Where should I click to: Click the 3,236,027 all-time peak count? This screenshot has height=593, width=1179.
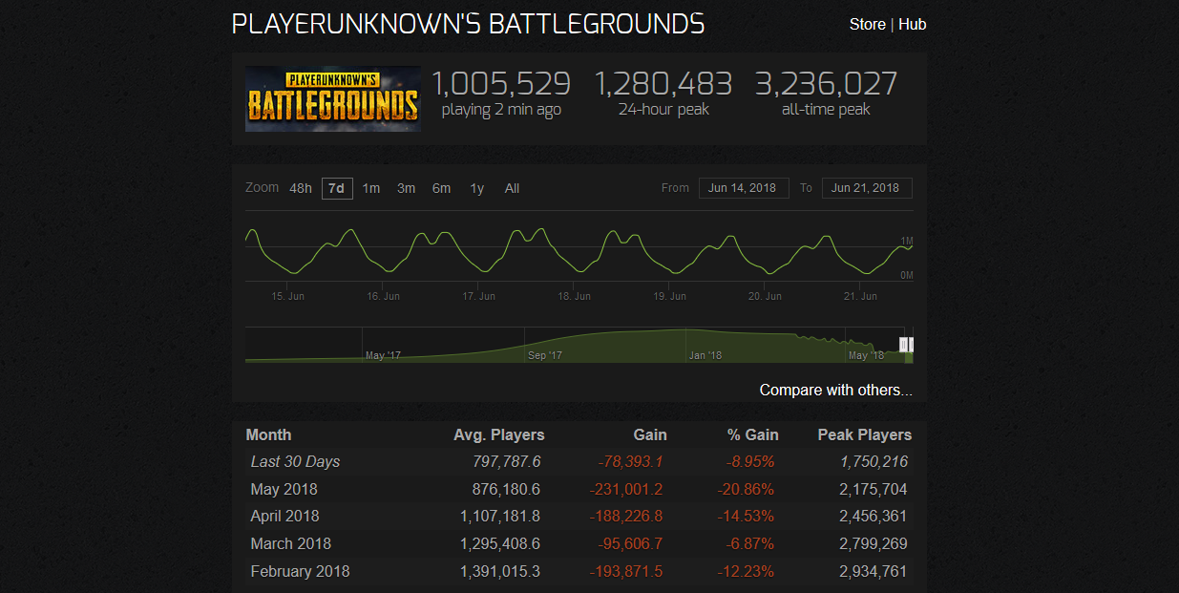(827, 84)
